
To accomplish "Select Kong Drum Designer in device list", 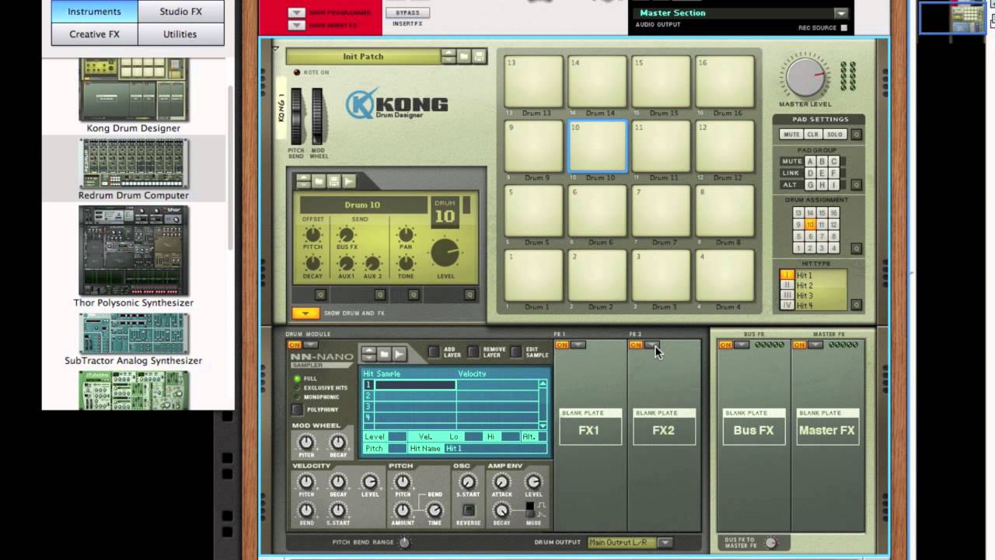I will click(x=134, y=96).
